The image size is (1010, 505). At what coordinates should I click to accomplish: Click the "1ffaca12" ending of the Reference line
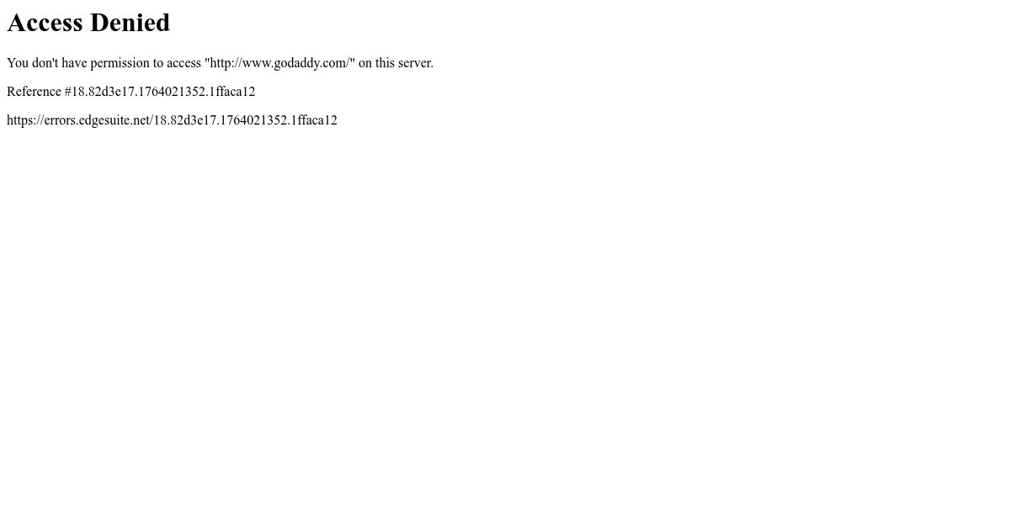[x=232, y=92]
